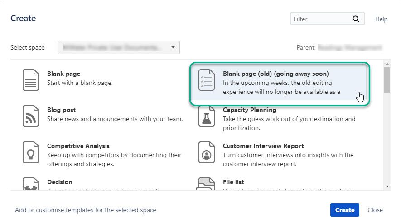Viewport: 401px width, 223px height.
Task: Select the "Blank page" title text
Action: pyautogui.click(x=64, y=74)
